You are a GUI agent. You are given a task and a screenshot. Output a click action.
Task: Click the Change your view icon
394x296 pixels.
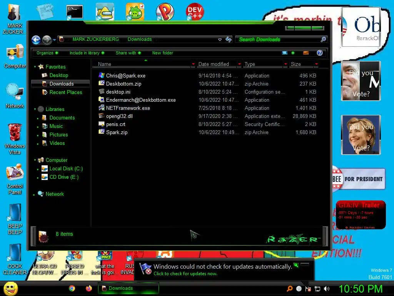tap(285, 53)
